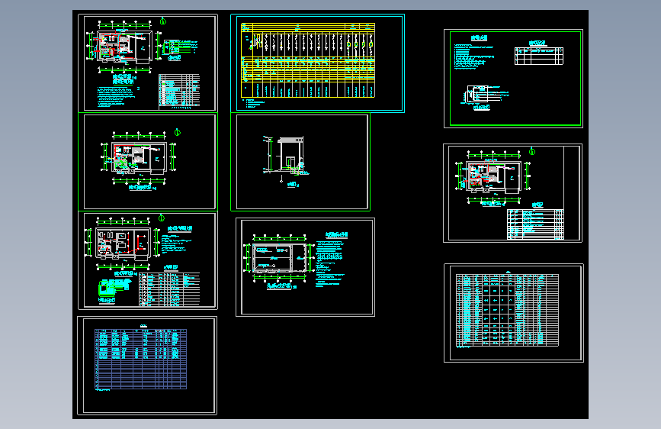Click the cyan design notes block beside empty floor plan
The height and width of the screenshot is (429, 661).
pyautogui.click(x=331, y=264)
